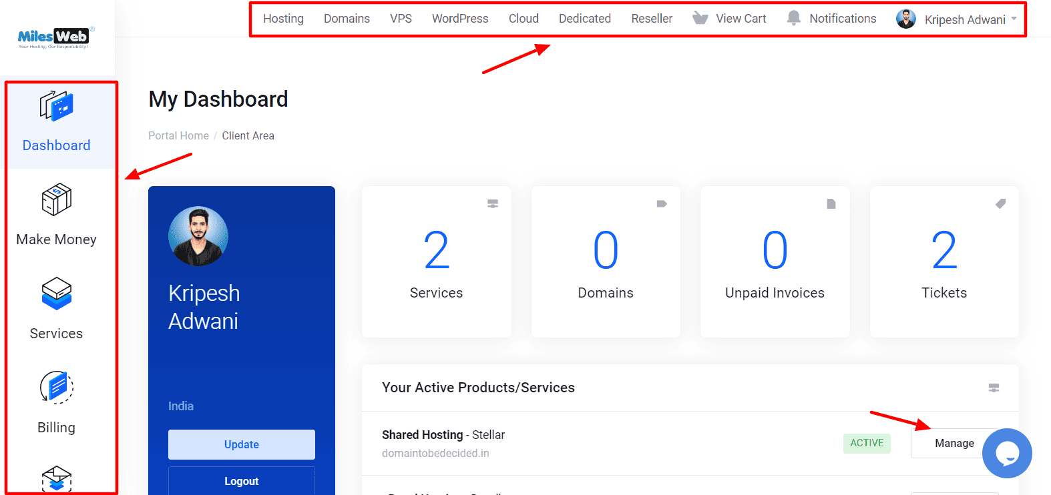
Task: Click the cut-off box icon below Billing
Action: [56, 479]
